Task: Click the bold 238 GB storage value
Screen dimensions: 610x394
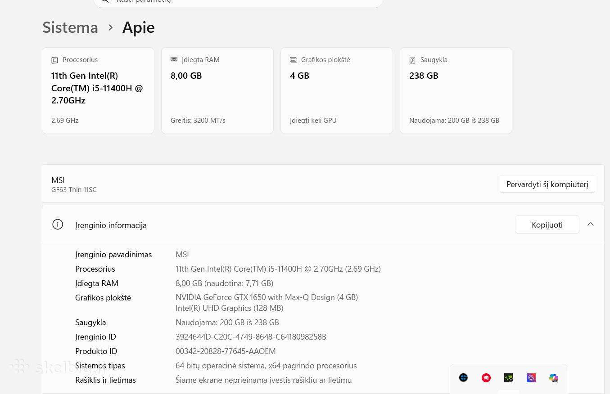Action: pyautogui.click(x=424, y=76)
